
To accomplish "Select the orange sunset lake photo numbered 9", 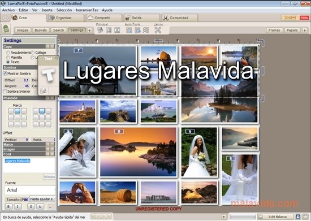I will pos(138,152).
